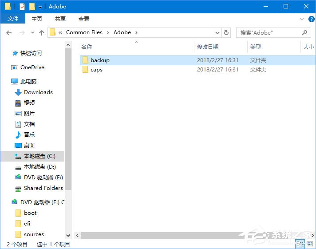This screenshot has width=316, height=249.
Task: Open efi folder in navigation pane
Action: 27,224
